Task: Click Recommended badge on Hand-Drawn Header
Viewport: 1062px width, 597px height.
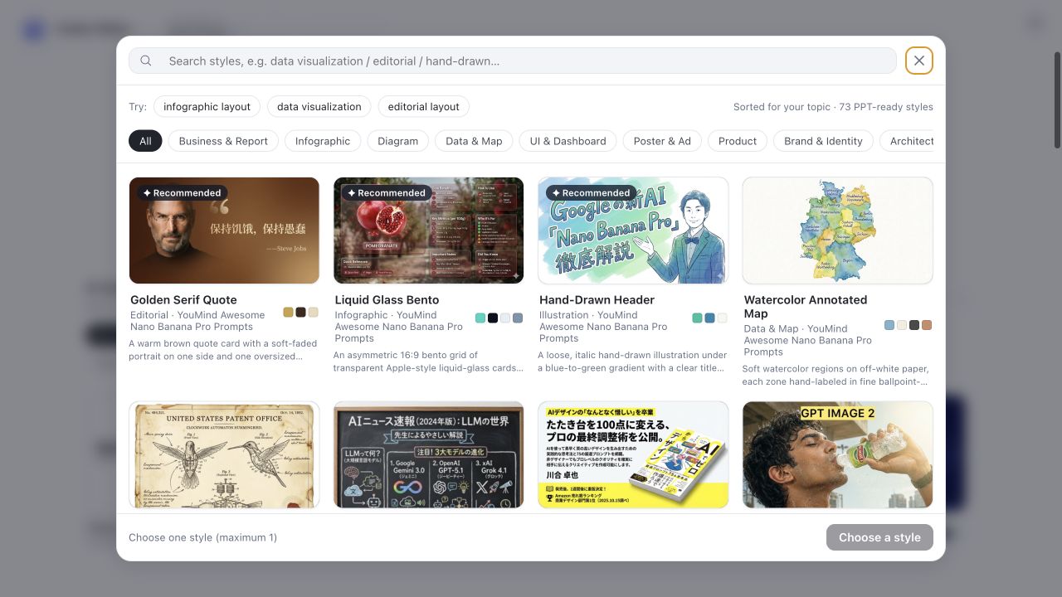Action: (592, 193)
